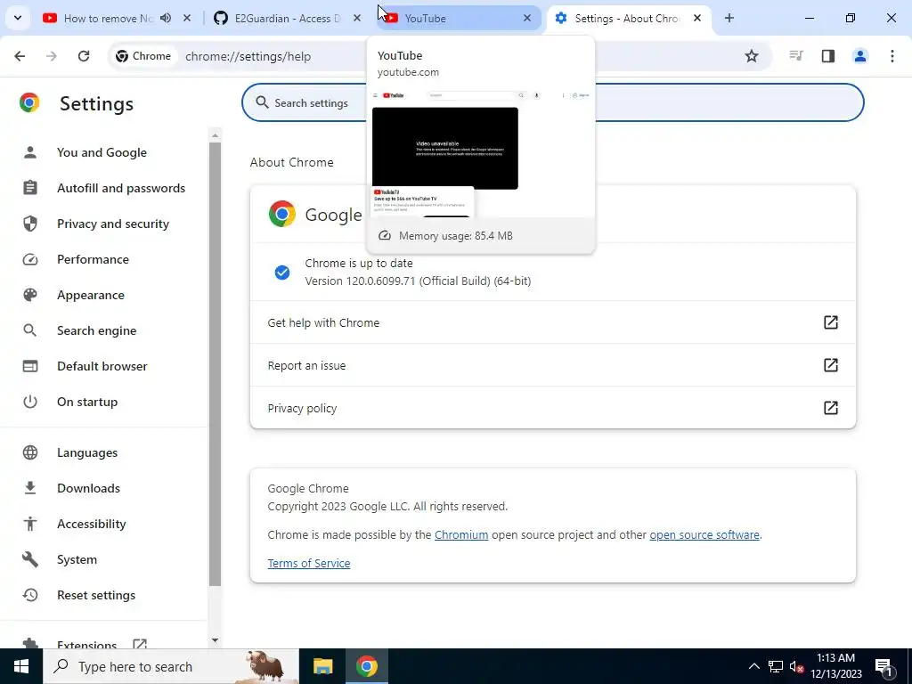Open the network tray icon
The width and height of the screenshot is (912, 684).
[x=776, y=666]
